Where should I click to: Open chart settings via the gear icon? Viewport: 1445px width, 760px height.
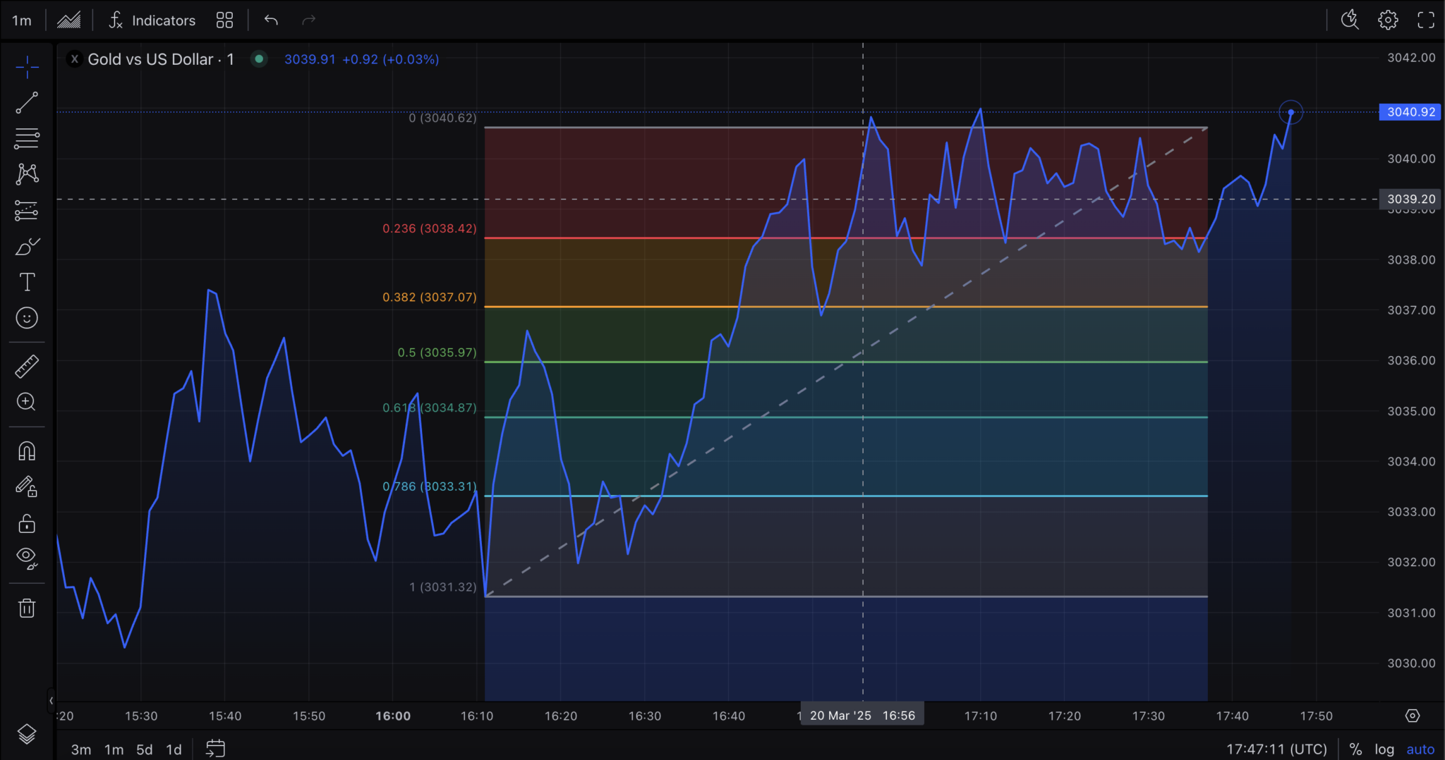click(1388, 19)
